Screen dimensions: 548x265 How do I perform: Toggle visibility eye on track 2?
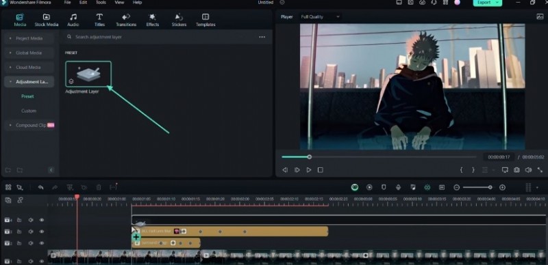coord(42,243)
